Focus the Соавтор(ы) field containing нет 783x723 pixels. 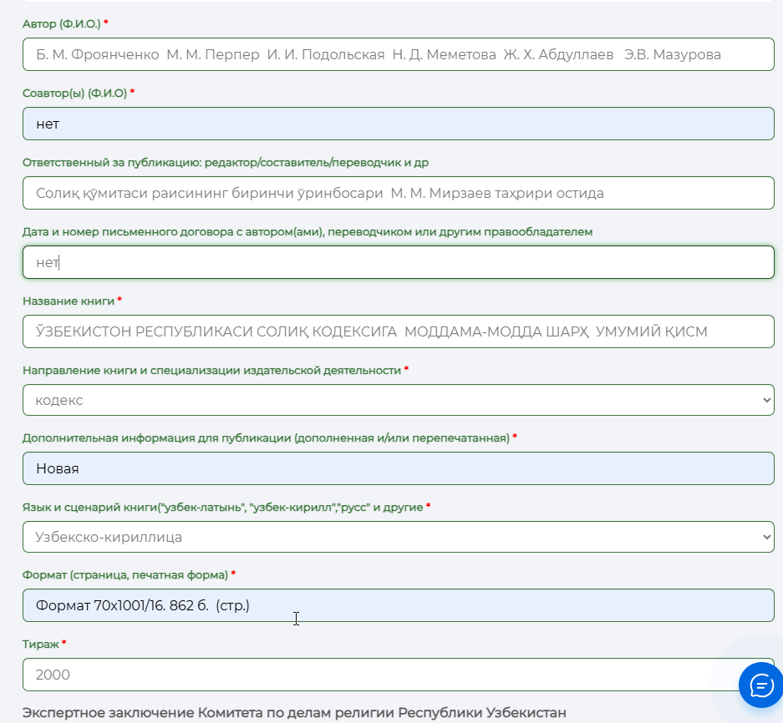tap(398, 124)
